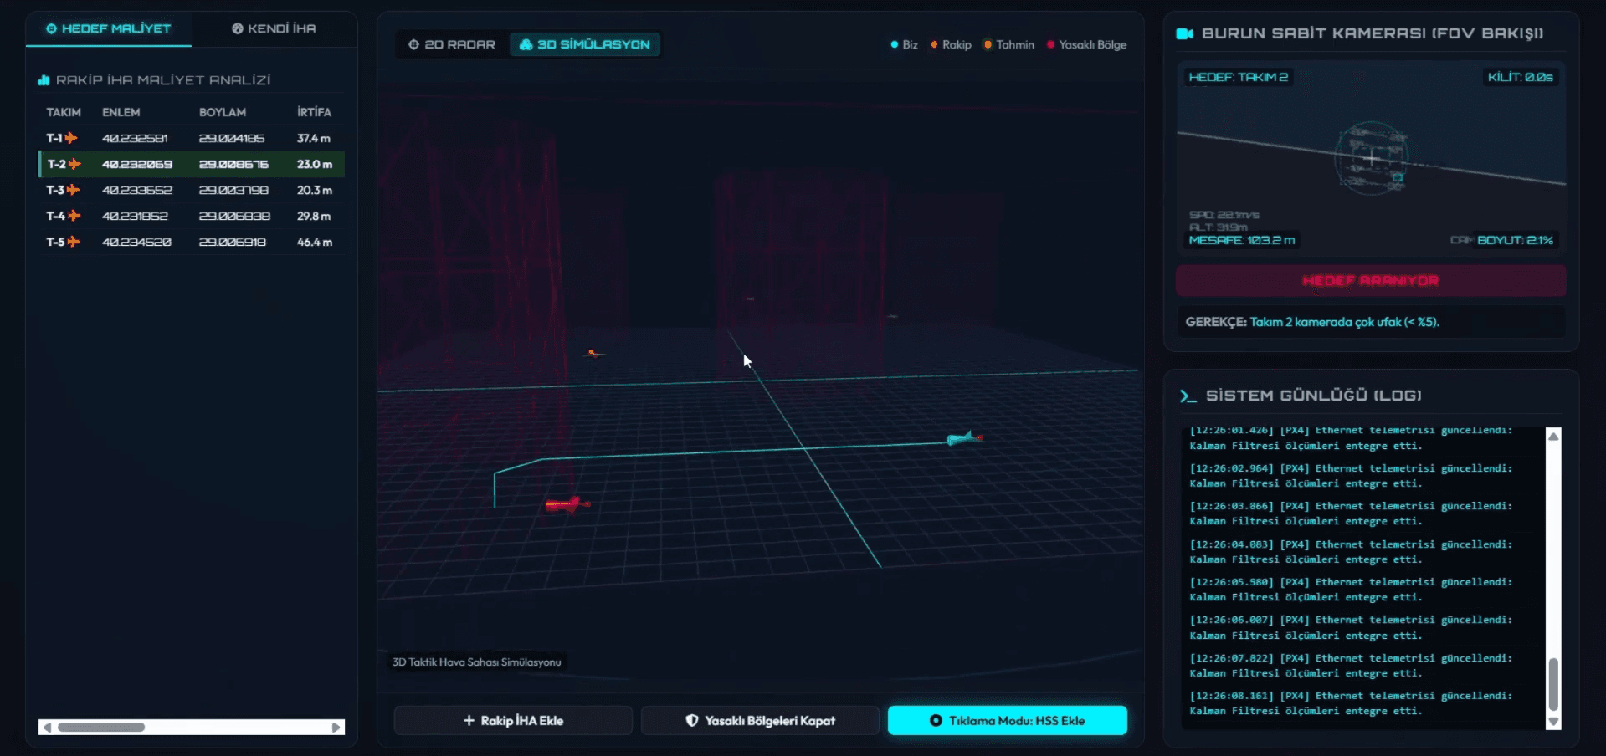Click the T-5 orange plane icon

coord(74,242)
